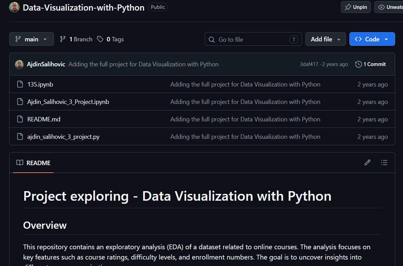The height and width of the screenshot is (266, 403).
Task: Click the Overview heading
Action: coord(45,225)
